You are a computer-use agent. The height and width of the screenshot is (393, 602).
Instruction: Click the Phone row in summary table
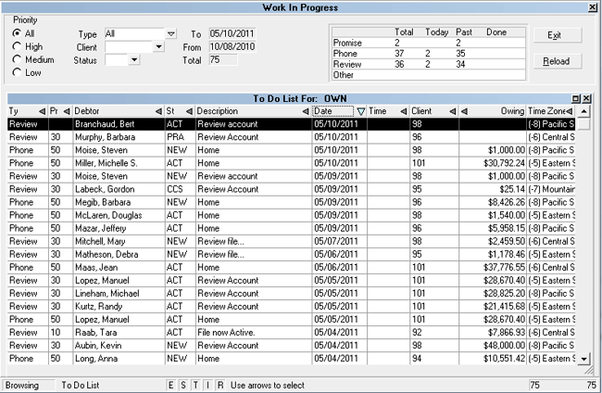pos(429,54)
